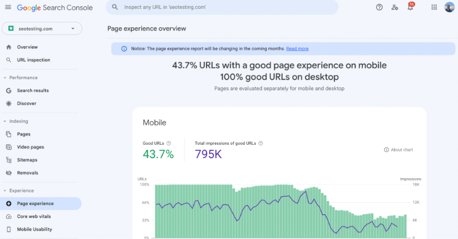Click the Google Search Console logo

[x=55, y=8]
